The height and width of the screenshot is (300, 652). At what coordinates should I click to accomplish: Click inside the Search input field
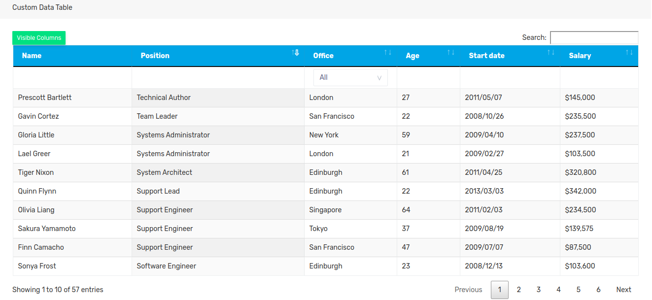pos(594,37)
